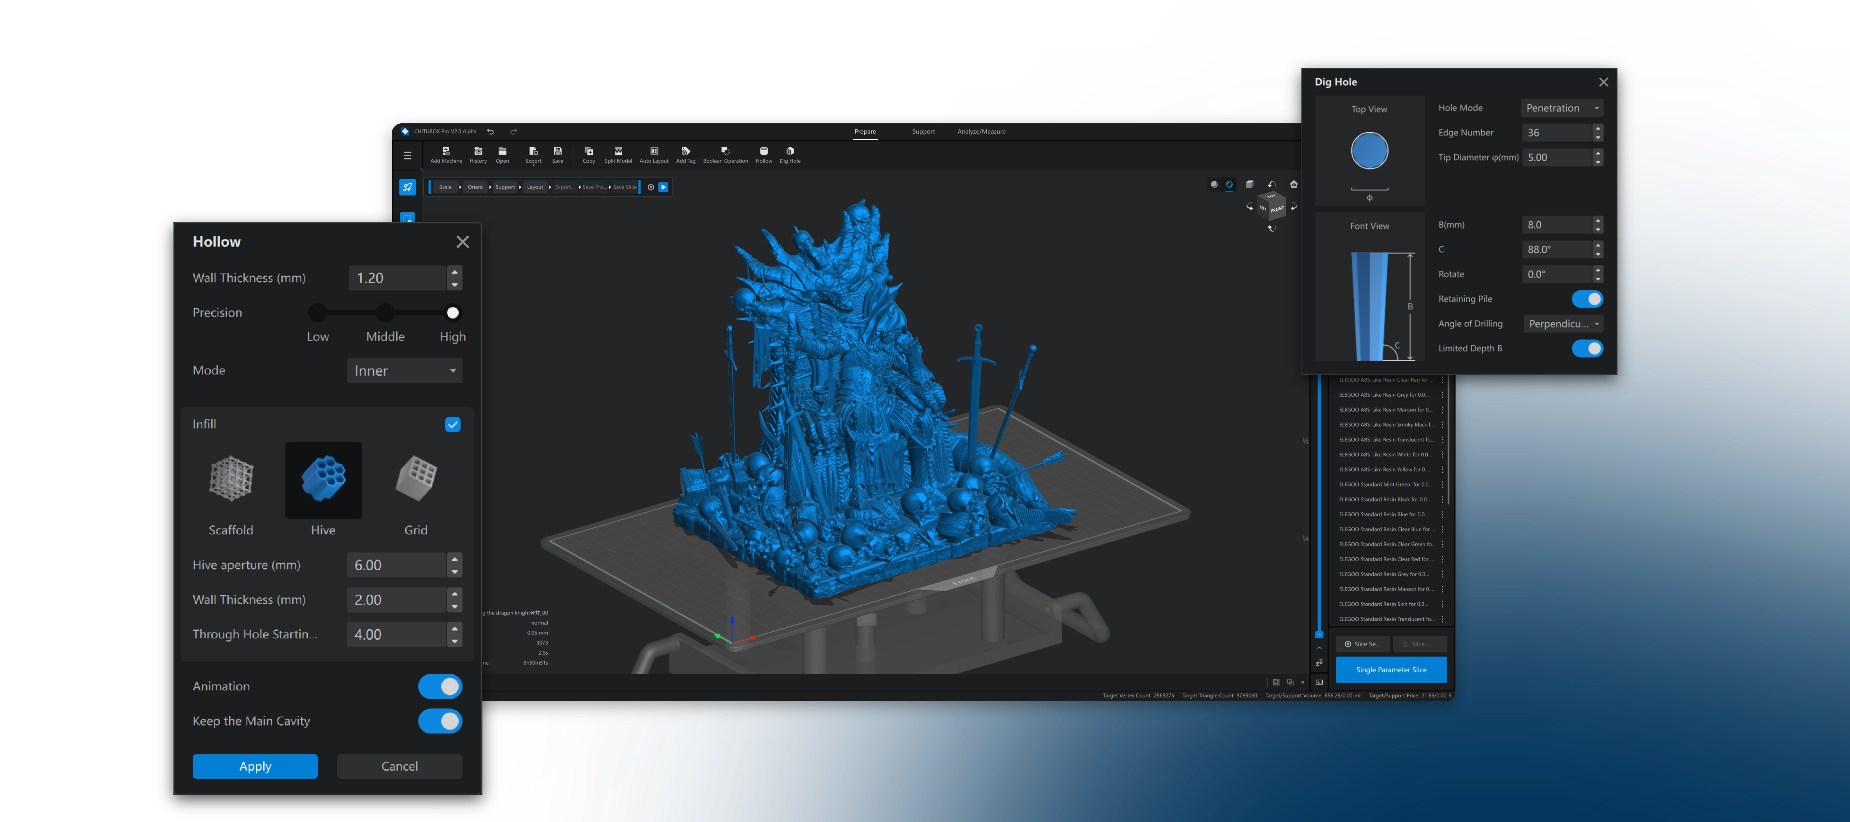Open the History tool in toolbar
This screenshot has width=1850, height=822.
(x=478, y=154)
